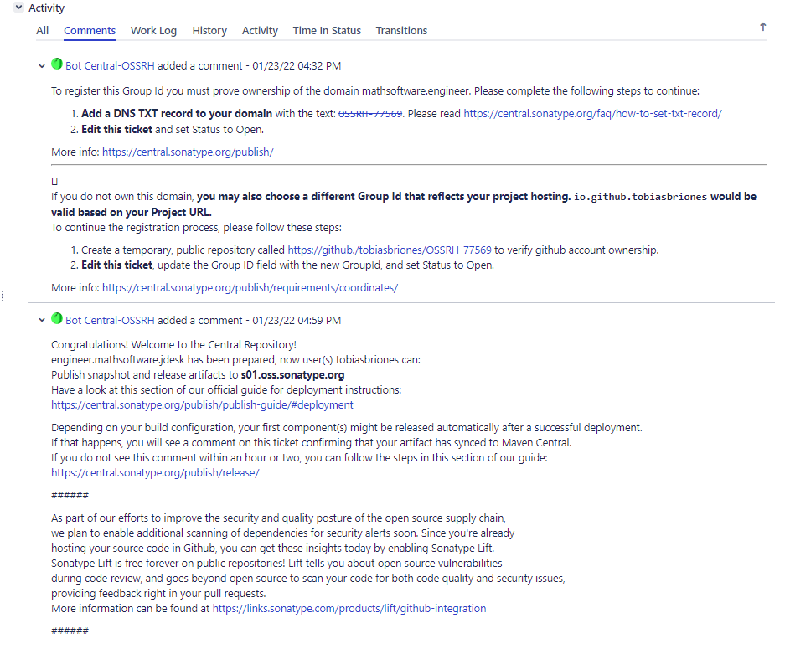Open the requirements/coordinates link

point(250,288)
